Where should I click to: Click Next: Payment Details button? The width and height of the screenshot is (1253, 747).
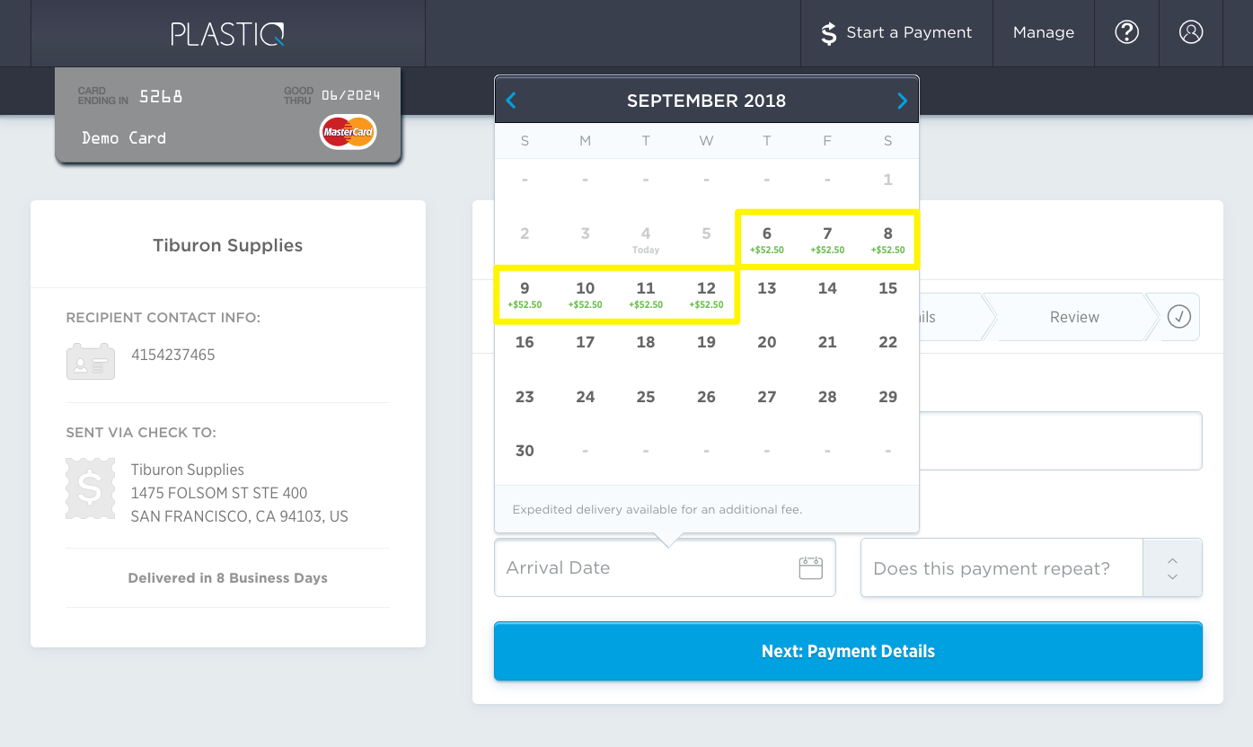point(848,652)
